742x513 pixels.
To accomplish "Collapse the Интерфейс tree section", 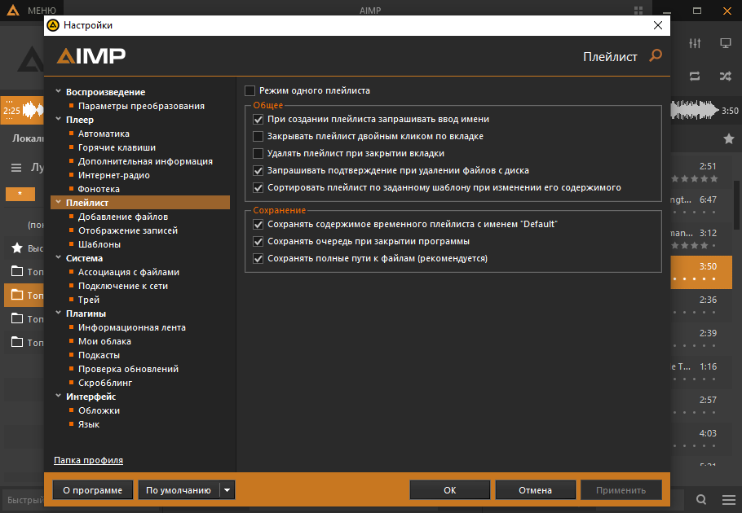I will [58, 396].
